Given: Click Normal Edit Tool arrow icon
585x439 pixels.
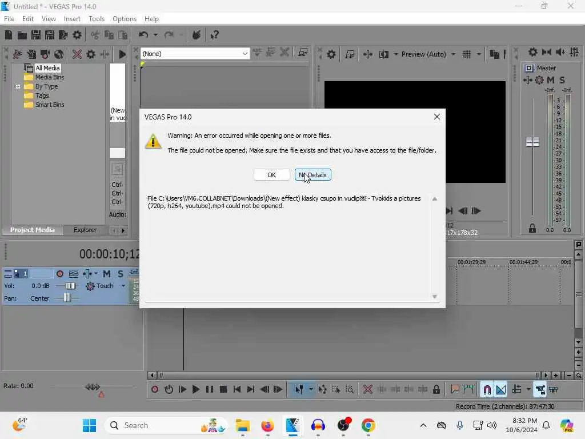Looking at the screenshot, I should 299,389.
